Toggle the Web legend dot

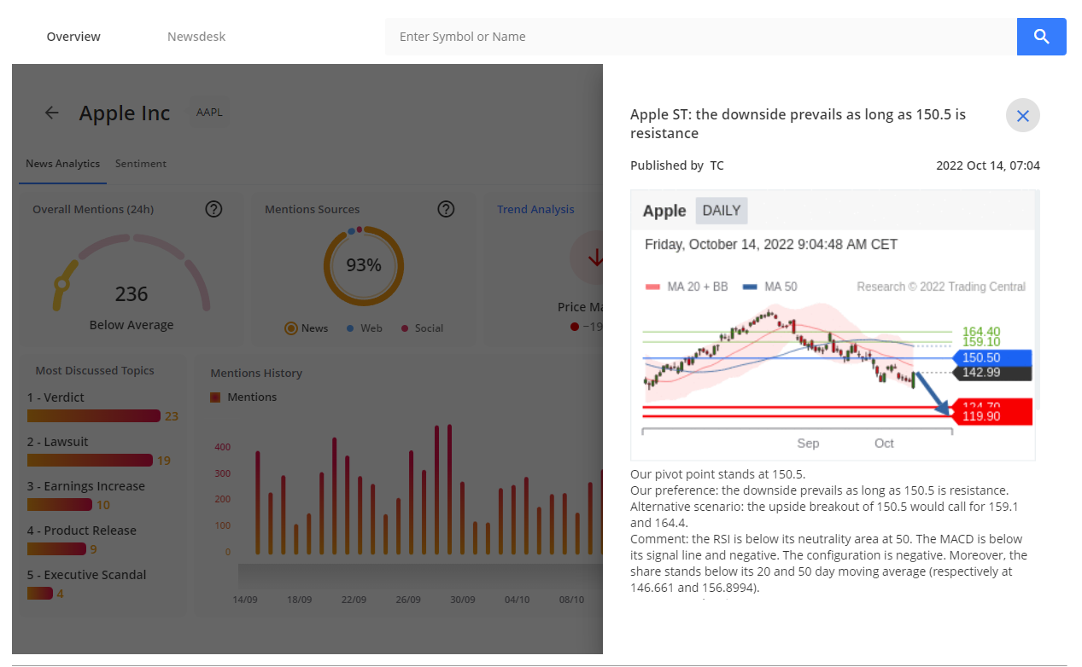point(351,328)
